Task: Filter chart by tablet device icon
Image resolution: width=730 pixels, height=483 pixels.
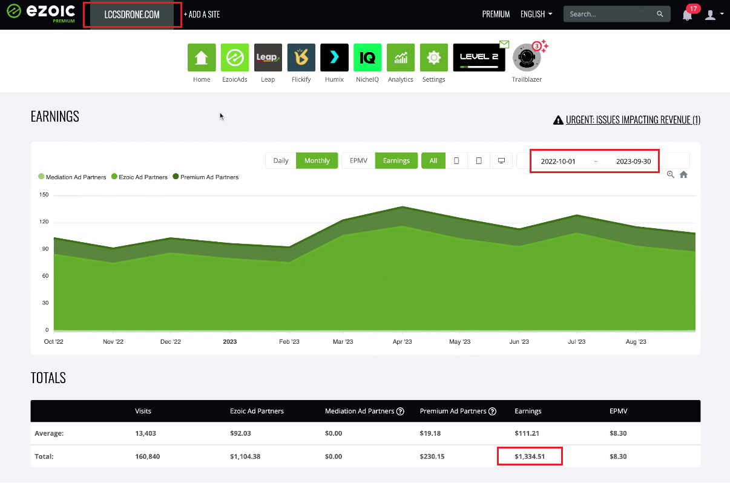Action: pyautogui.click(x=479, y=160)
